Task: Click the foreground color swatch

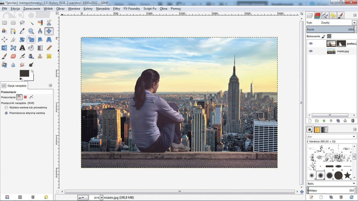Action: pyautogui.click(x=24, y=73)
